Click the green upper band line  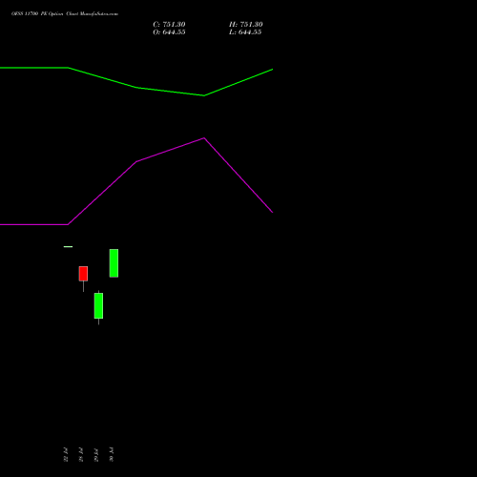click(x=136, y=87)
